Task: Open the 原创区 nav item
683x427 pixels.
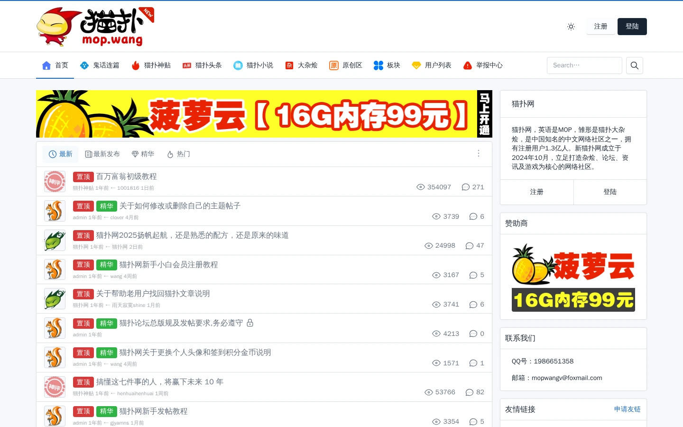Action: click(x=346, y=65)
